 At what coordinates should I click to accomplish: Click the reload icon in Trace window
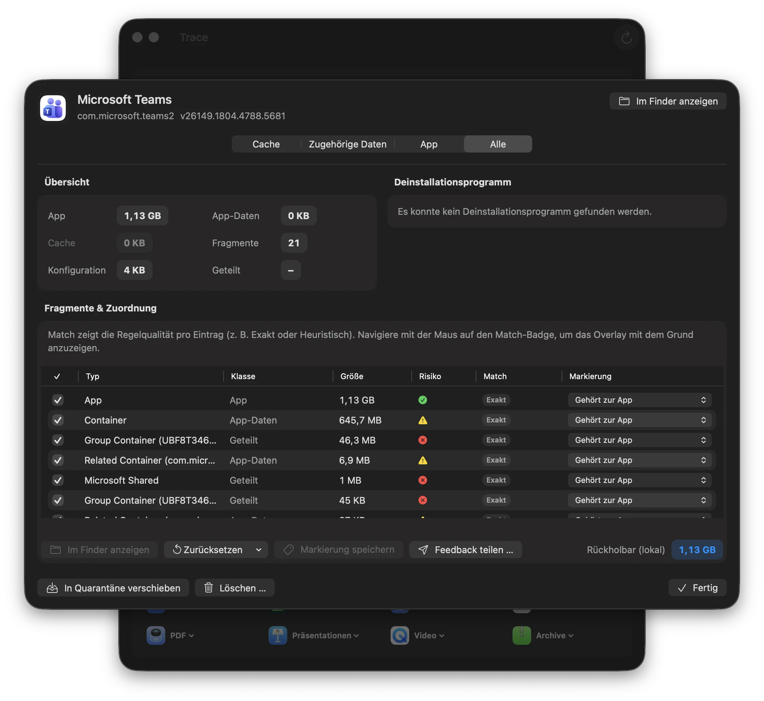click(626, 38)
